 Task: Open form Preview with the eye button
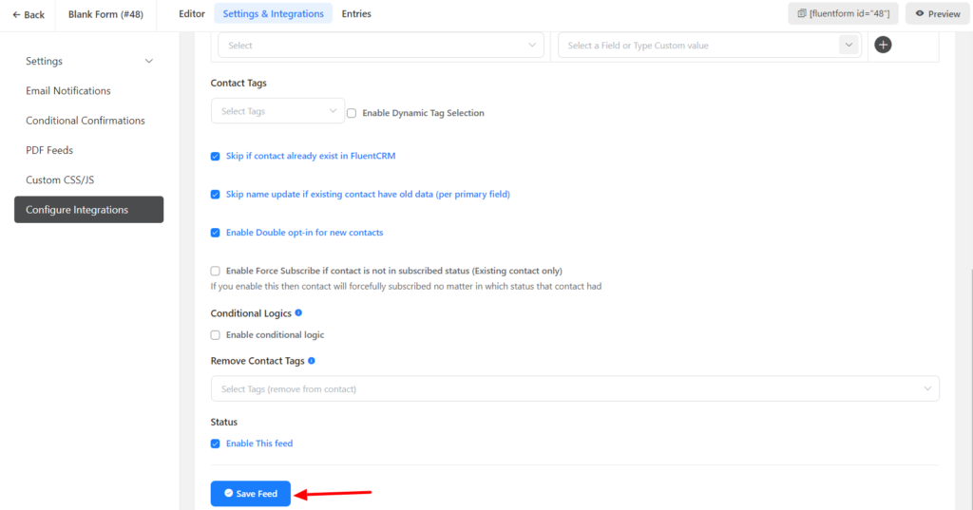pos(937,14)
